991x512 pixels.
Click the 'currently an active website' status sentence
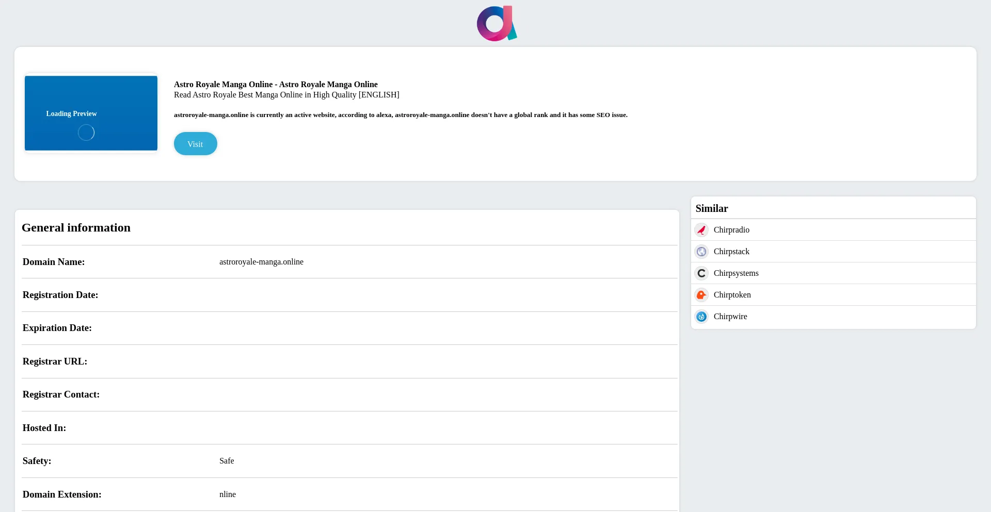[x=401, y=115]
